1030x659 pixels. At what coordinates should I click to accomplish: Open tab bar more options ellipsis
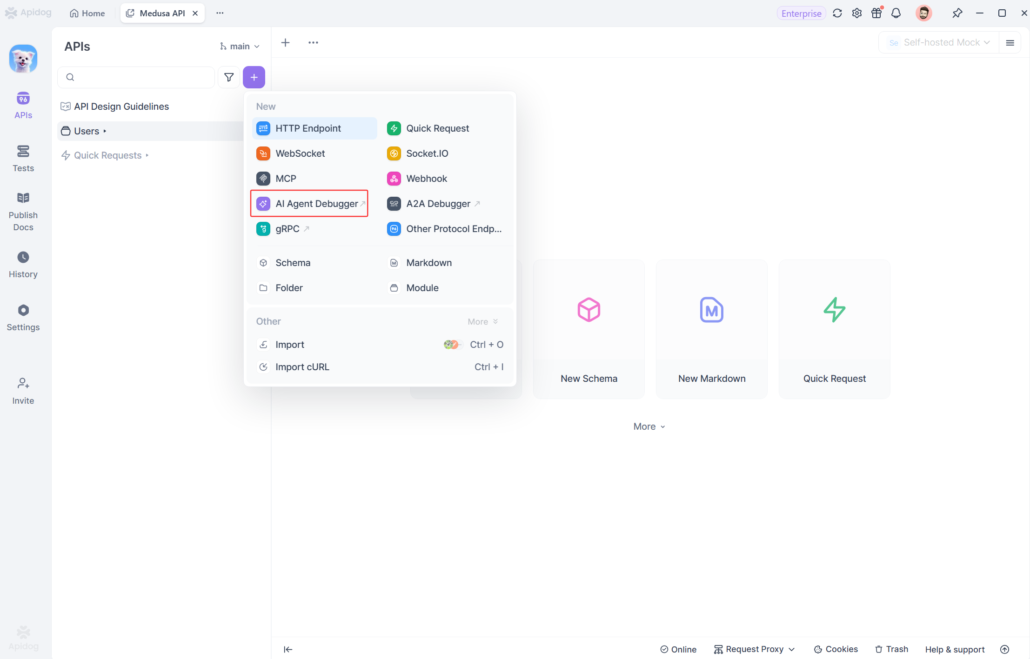pyautogui.click(x=313, y=43)
